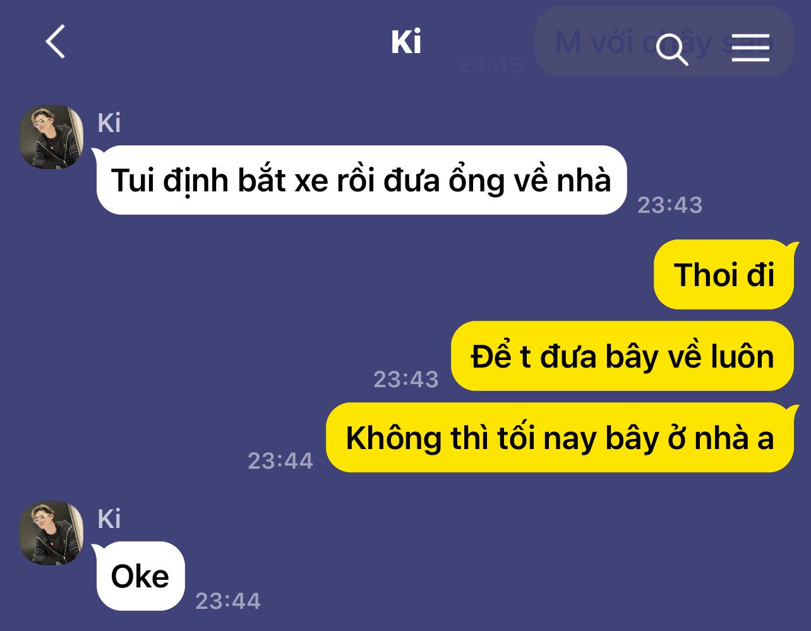Tap the faded 'M với' bubble behind header

(663, 42)
